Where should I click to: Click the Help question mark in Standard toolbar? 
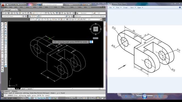[x=73, y=13]
